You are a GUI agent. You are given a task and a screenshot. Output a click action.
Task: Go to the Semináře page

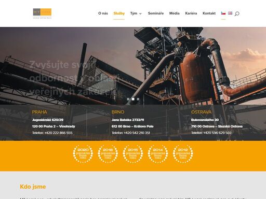pos(156,13)
